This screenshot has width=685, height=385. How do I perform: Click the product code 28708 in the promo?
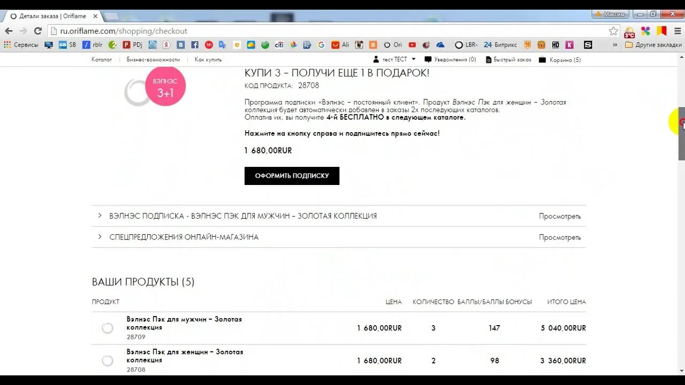coord(308,86)
